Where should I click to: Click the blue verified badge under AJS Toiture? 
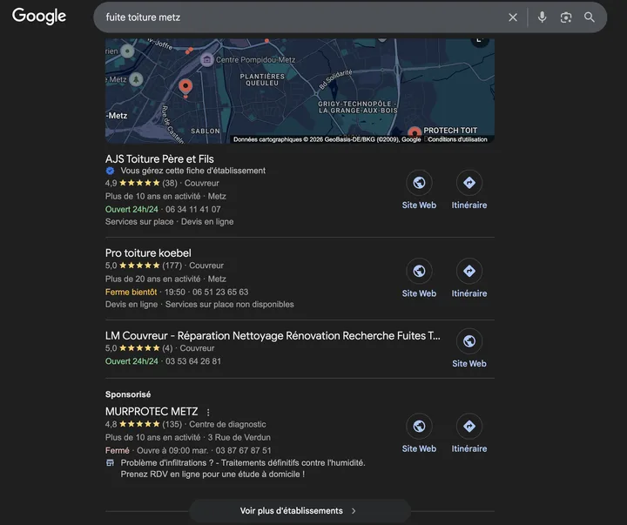click(110, 171)
